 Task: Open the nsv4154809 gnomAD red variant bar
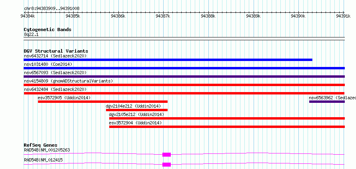click(184, 85)
